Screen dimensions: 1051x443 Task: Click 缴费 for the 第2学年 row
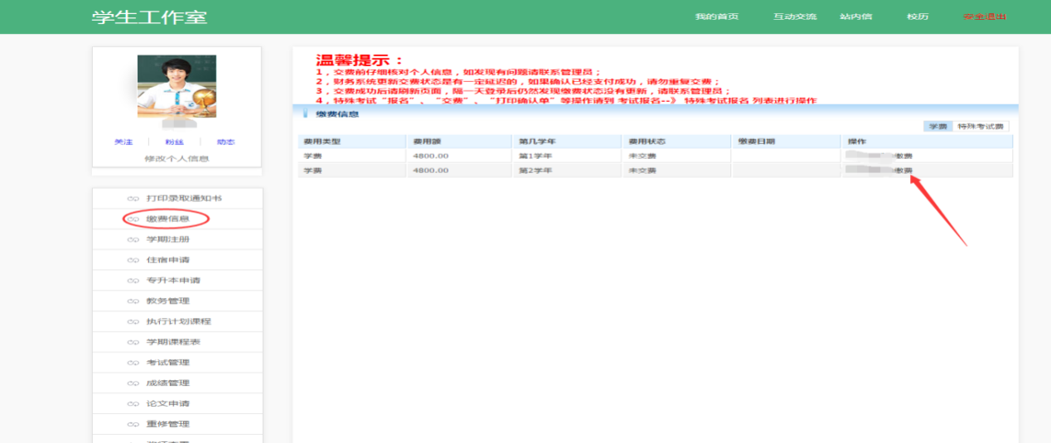click(903, 171)
